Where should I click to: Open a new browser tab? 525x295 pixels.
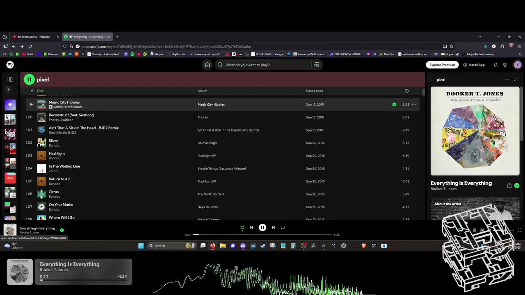coord(118,37)
